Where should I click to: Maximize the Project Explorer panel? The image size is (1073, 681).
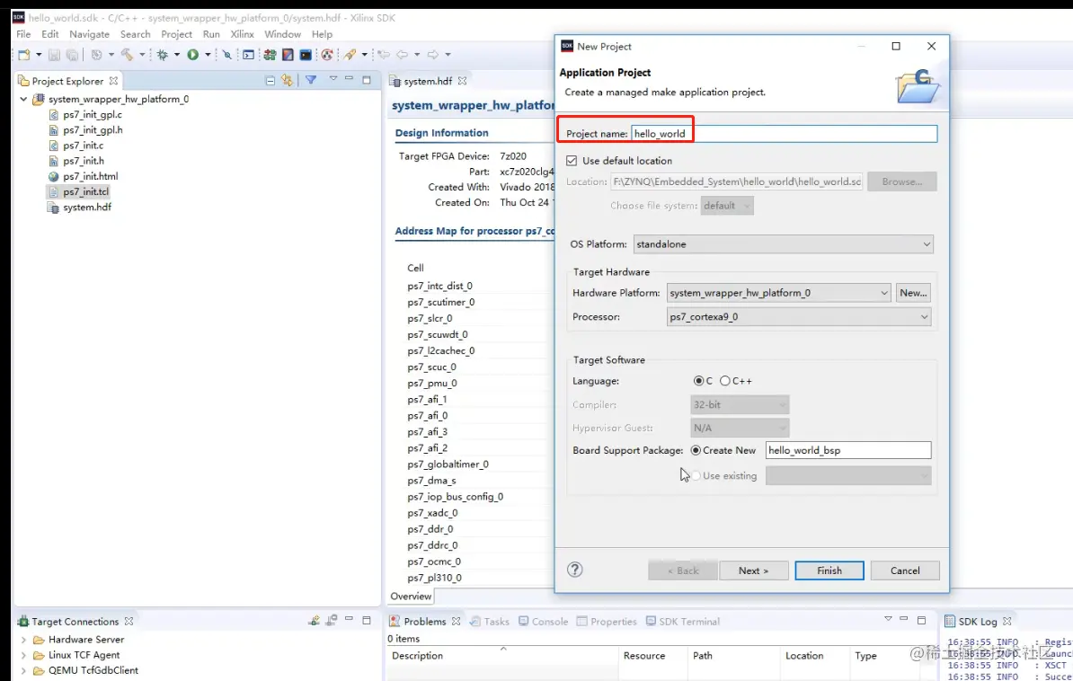(x=367, y=80)
